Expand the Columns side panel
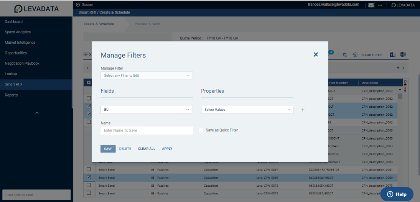This screenshot has width=420, height=202. click(x=405, y=86)
